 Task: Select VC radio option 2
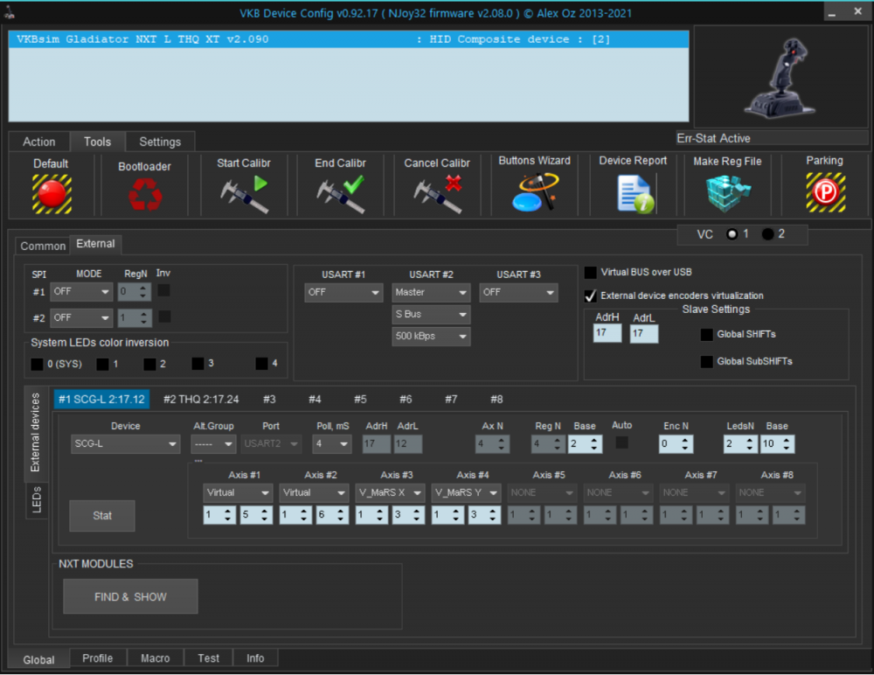[768, 234]
